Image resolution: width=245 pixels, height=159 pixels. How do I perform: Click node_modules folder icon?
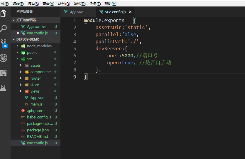23,46
